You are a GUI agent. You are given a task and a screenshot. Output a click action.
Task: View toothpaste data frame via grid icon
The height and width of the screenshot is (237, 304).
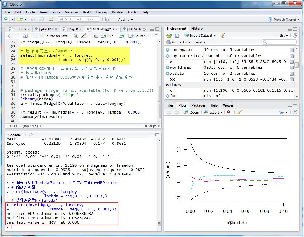click(x=291, y=50)
